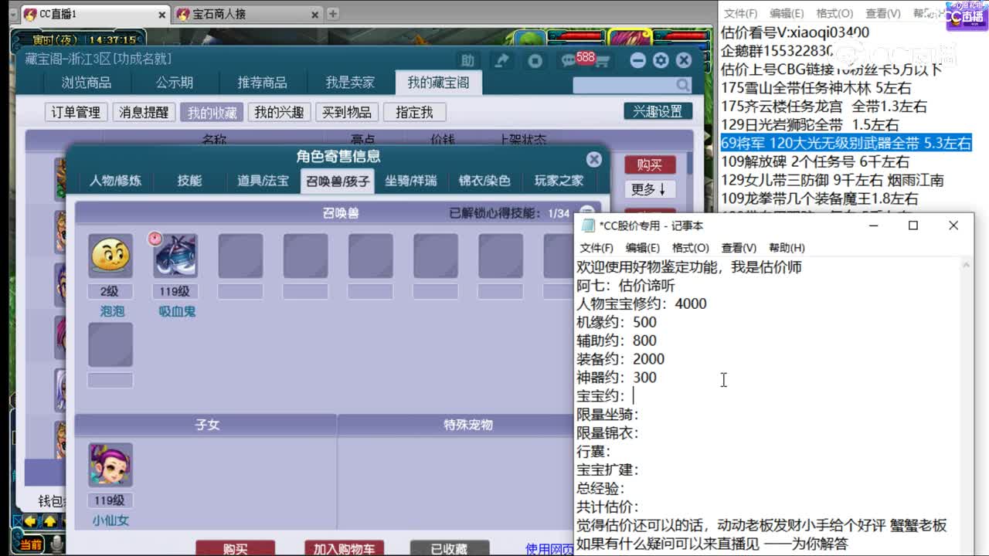Click the 已解锁心得技能 round icon
The image size is (989, 556).
click(586, 212)
